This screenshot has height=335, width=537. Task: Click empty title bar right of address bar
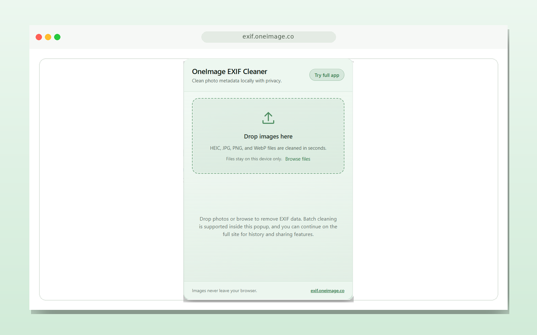point(420,37)
